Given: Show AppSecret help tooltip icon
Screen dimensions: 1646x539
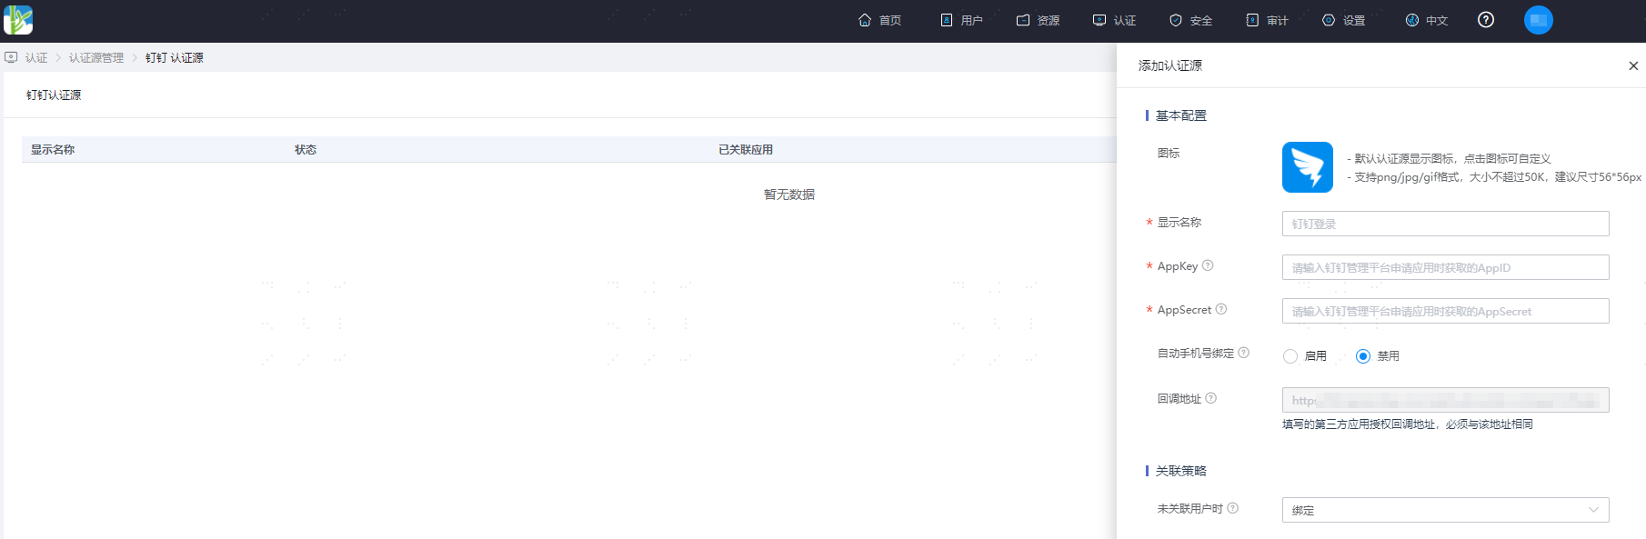Looking at the screenshot, I should [1221, 309].
